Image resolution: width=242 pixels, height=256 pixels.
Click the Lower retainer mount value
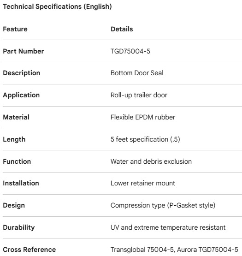(143, 183)
